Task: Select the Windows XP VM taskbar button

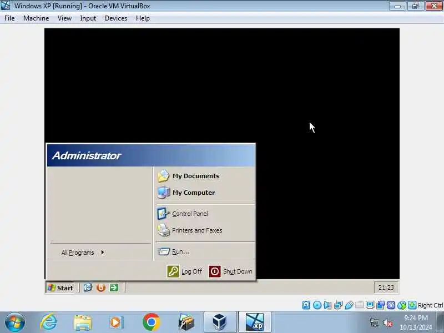Action: [x=255, y=322]
